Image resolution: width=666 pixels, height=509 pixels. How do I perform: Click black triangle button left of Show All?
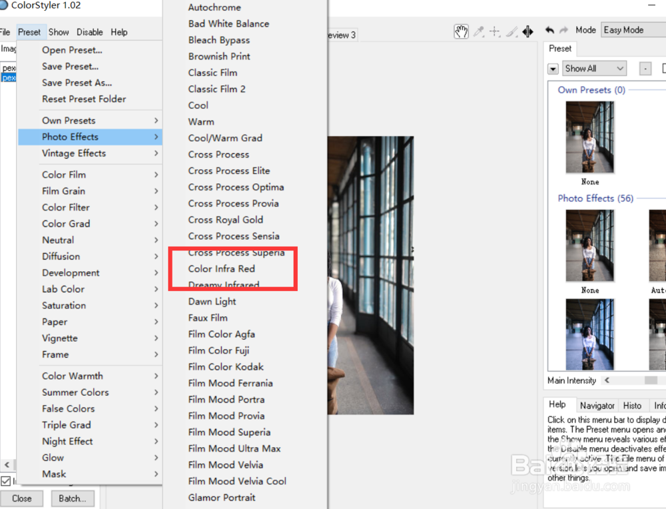(x=553, y=69)
